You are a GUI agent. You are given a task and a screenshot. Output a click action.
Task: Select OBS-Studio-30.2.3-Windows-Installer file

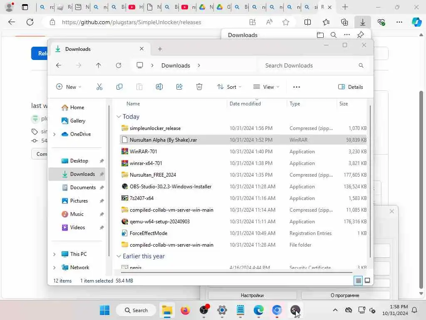point(243,187)
